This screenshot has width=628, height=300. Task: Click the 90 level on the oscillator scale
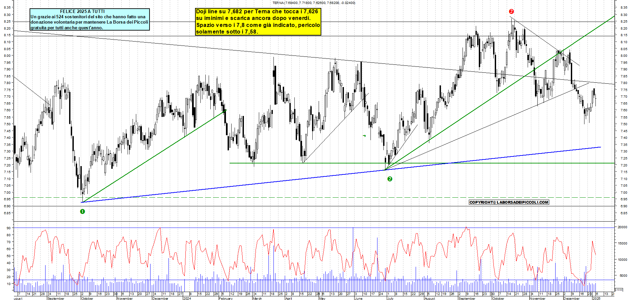coord(8,228)
